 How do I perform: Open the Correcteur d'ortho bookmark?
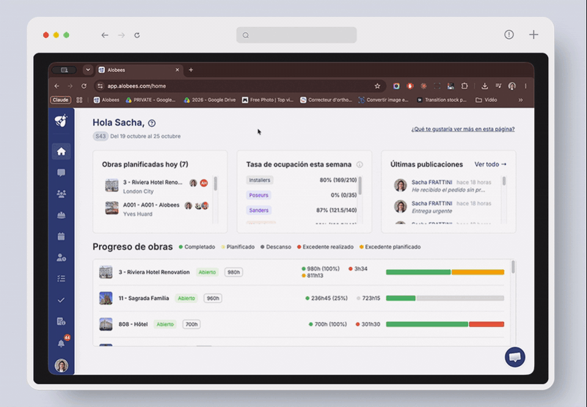(326, 100)
